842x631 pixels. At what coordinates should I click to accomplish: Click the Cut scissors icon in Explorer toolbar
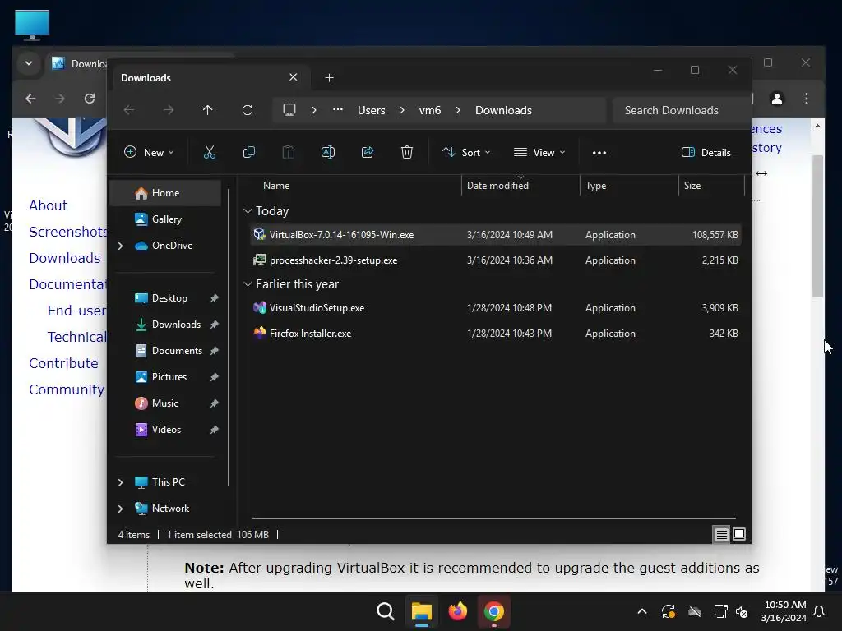210,152
